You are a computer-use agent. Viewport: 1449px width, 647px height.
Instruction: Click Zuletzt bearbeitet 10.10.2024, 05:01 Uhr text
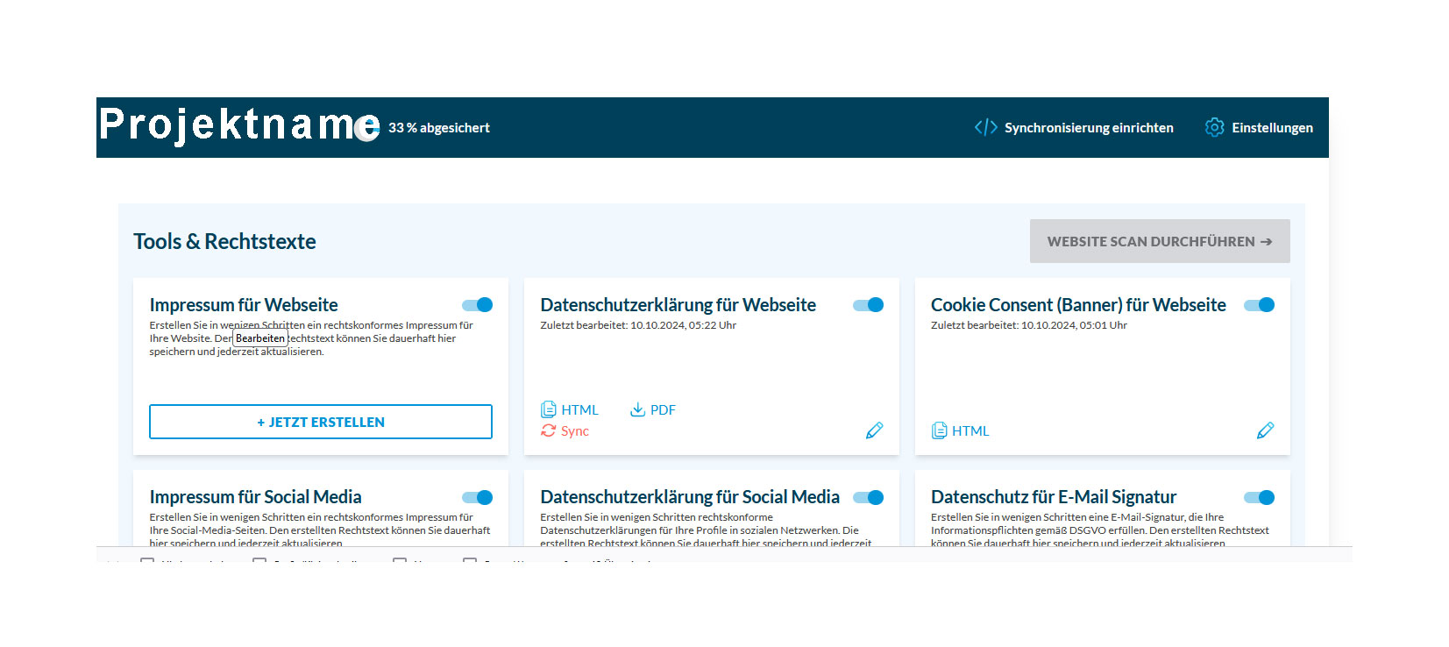[x=1029, y=325]
